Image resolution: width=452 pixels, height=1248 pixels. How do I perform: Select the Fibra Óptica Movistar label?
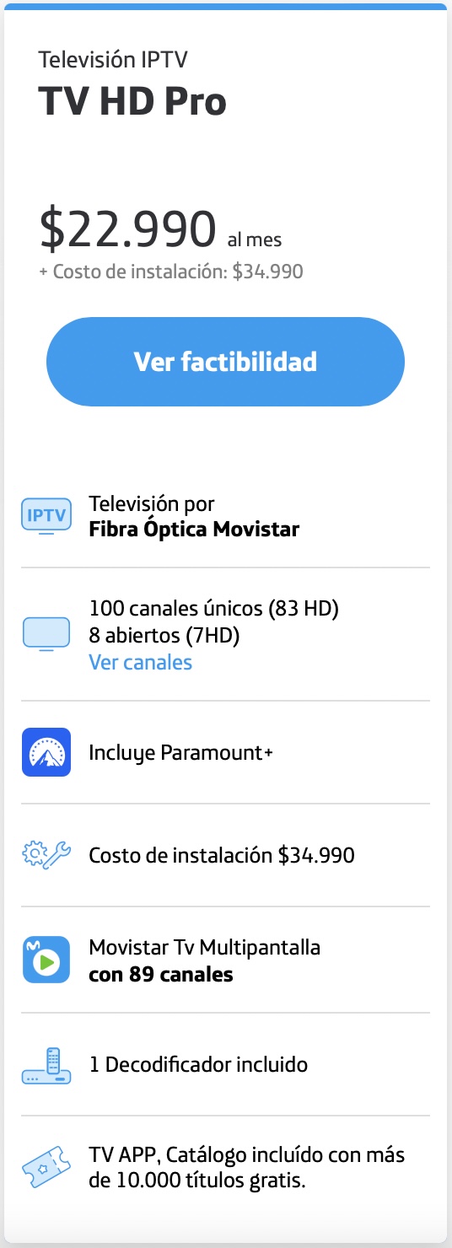(194, 530)
